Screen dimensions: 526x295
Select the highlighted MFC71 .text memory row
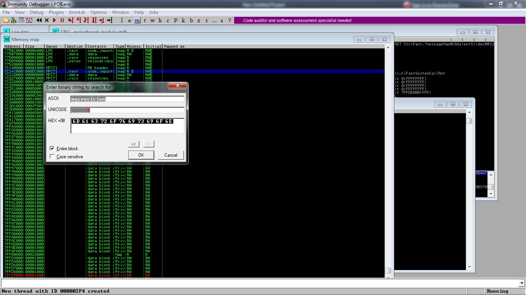click(x=194, y=71)
